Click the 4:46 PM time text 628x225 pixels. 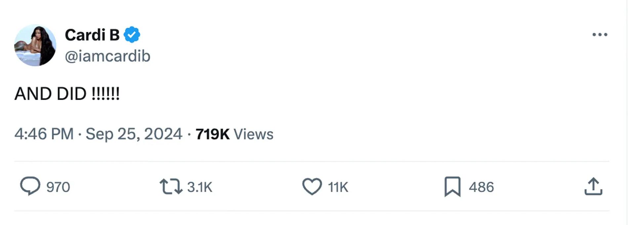tap(44, 134)
